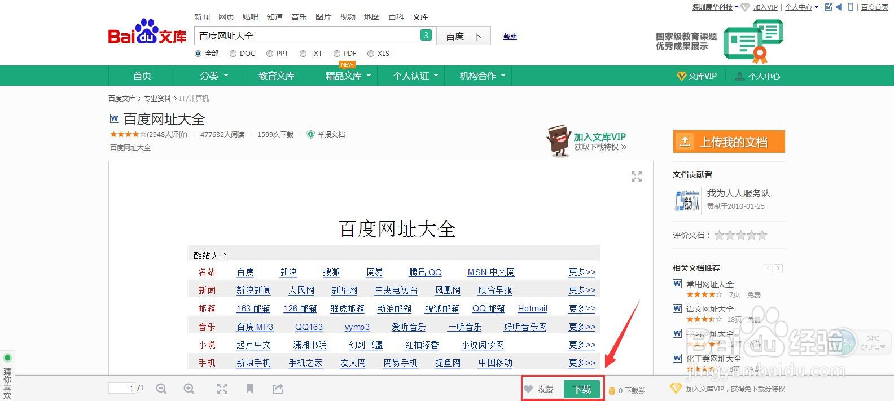Select the PPT file type radio
The image size is (894, 401).
270,54
